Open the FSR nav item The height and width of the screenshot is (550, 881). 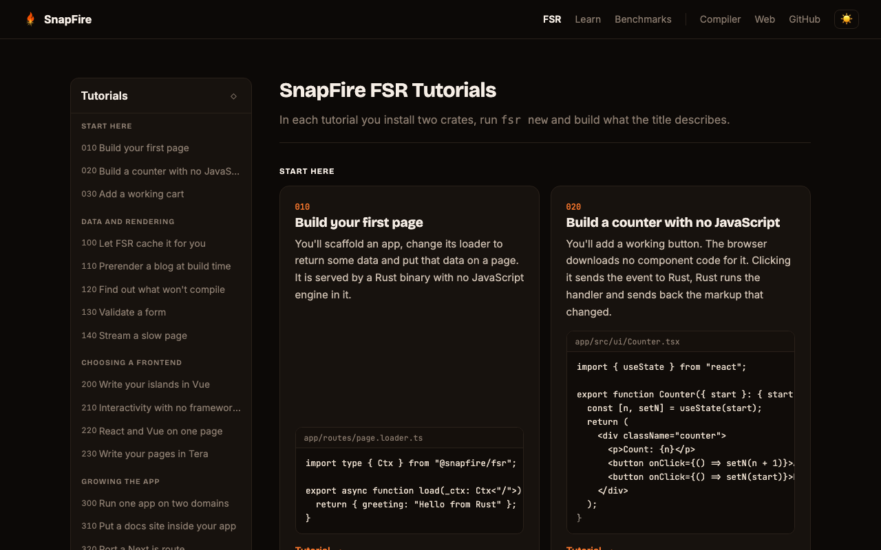(552, 19)
